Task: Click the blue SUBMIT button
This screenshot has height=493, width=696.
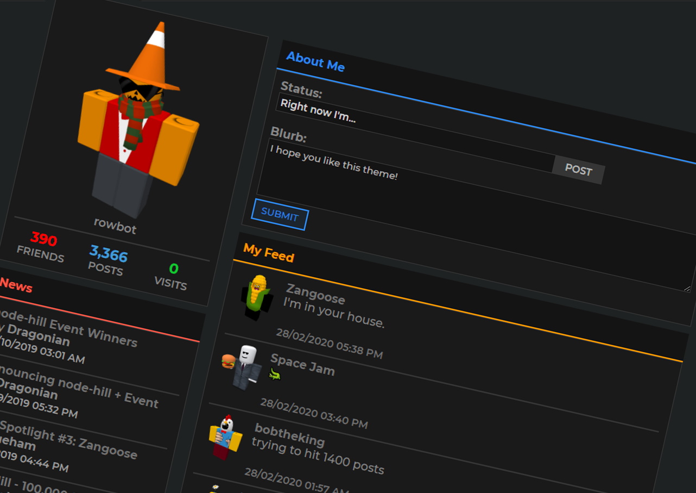Action: [280, 214]
